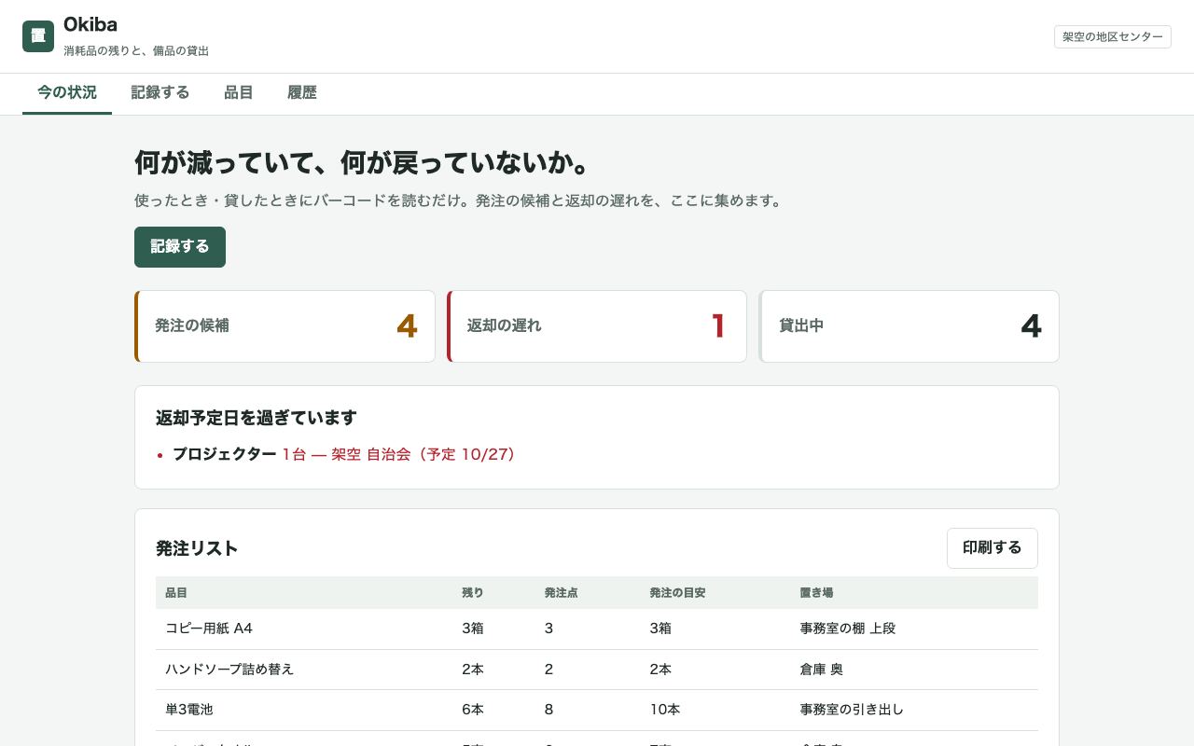Screen dimensions: 1194x746
Task: Open the 発注の候補 summary card
Action: coord(285,326)
